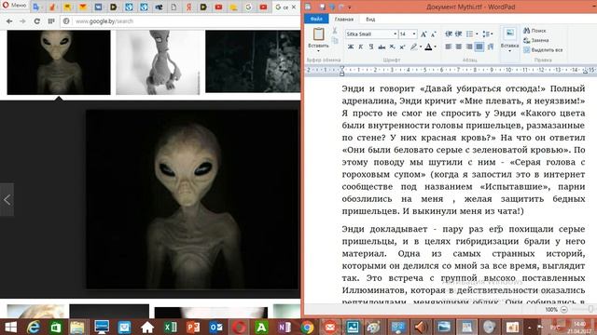Click Замена to replace text
This screenshot has height=335, width=597.
point(536,40)
